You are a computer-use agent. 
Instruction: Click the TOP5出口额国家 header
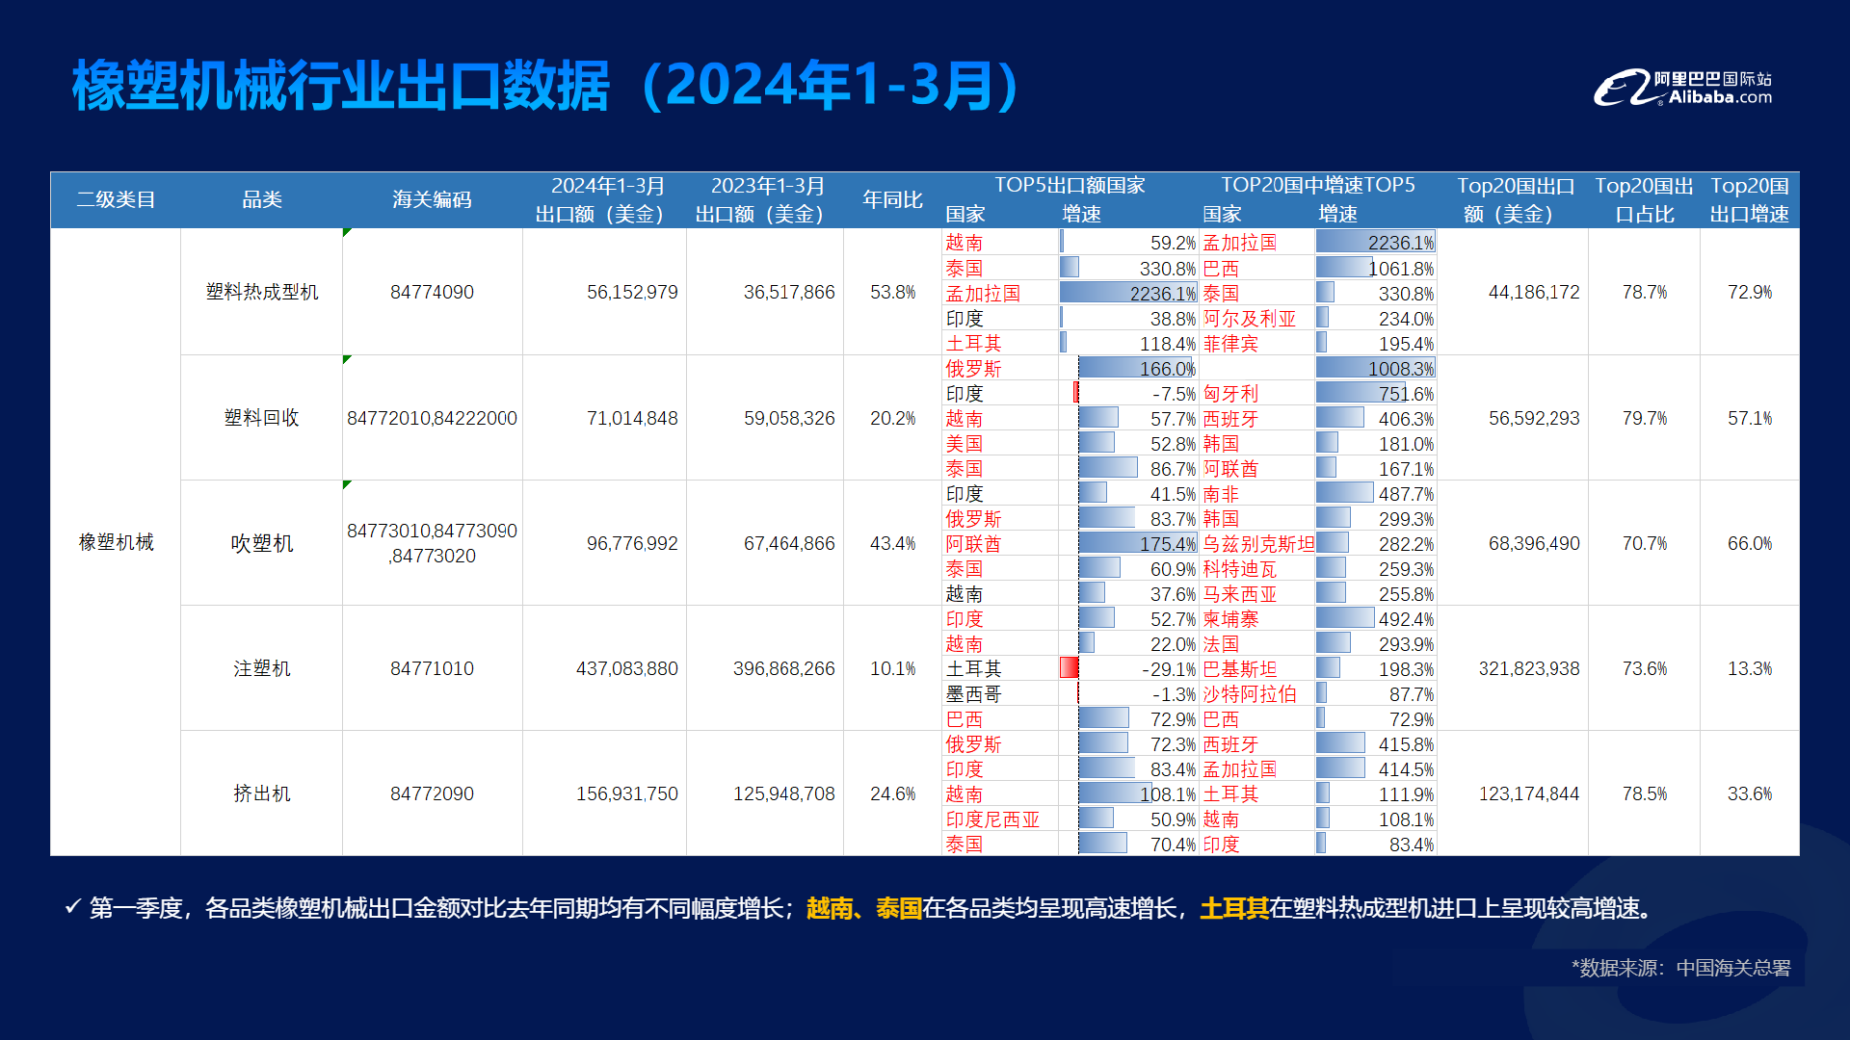point(1070,185)
